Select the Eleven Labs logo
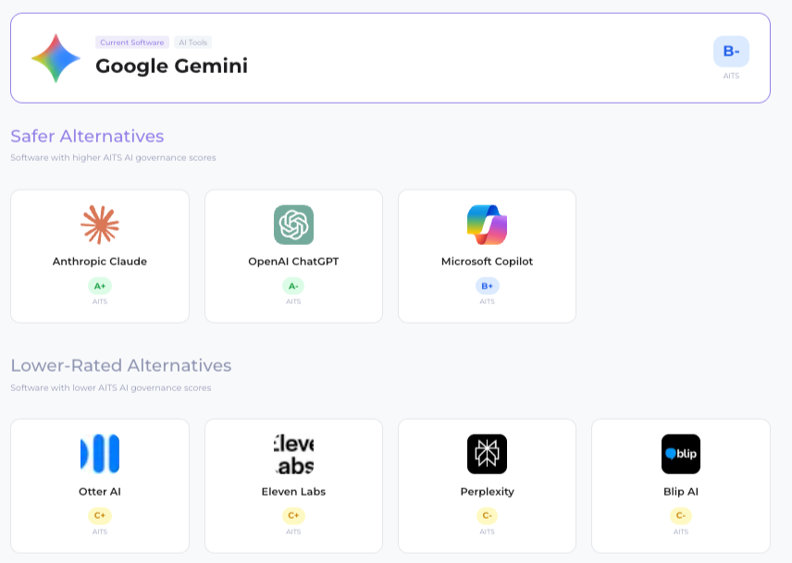This screenshot has height=563, width=792. (x=293, y=453)
